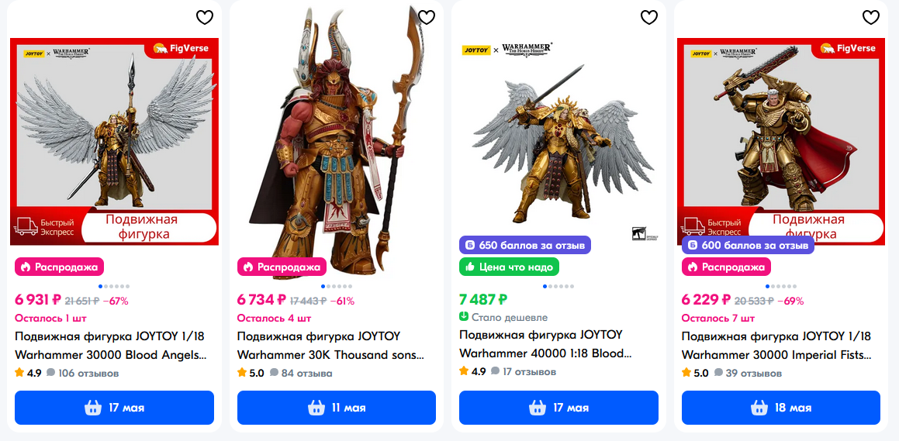The image size is (899, 441).
Task: Click the heart on the Imperial Fists card
Action: click(x=871, y=18)
